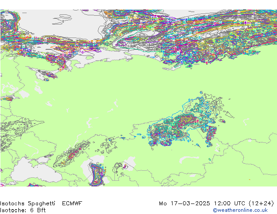Click the 'ECMWF' model label
277x214 pixels.
point(72,204)
